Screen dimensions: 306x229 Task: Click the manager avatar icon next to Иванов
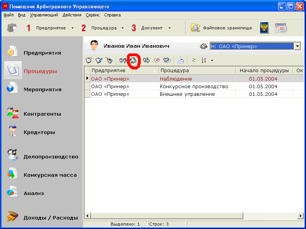click(94, 46)
